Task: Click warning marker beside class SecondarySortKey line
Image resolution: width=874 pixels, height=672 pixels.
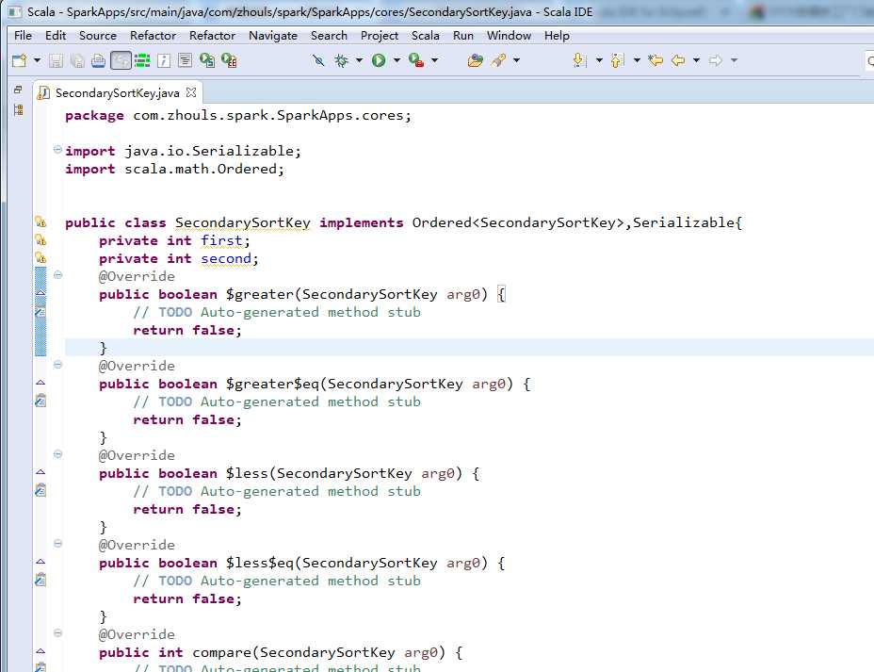Action: 40,221
